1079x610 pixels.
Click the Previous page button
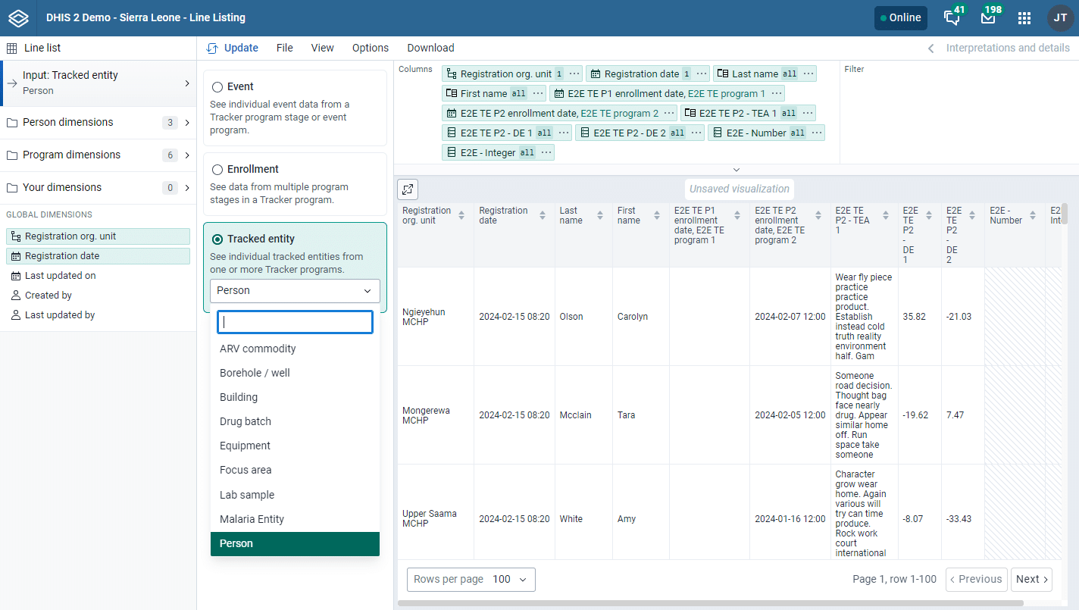977,580
